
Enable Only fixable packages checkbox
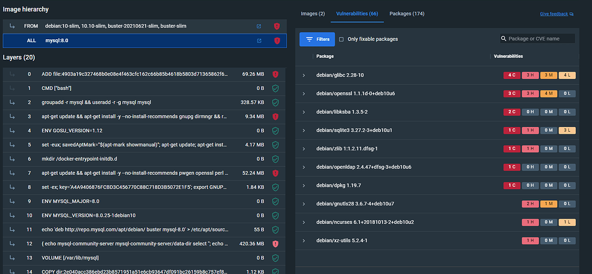(x=342, y=39)
